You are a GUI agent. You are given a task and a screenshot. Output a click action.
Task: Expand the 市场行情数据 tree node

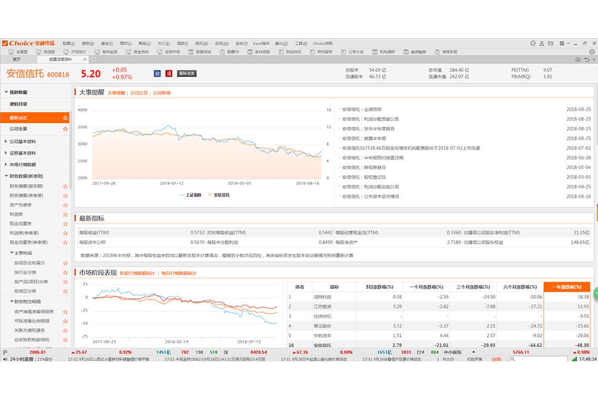click(x=6, y=164)
